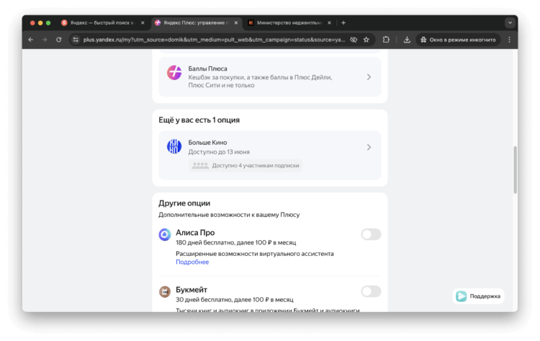Image resolution: width=540 pixels, height=341 pixels.
Task: Expand Баллы Плюса with its chevron
Action: tap(369, 77)
